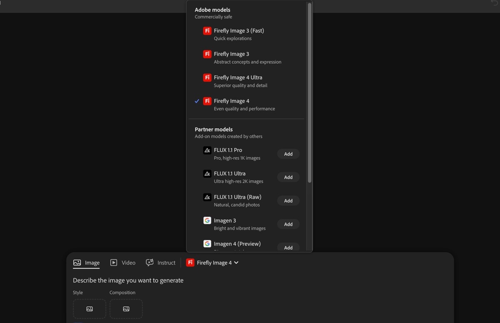Add the FLUX 1.1 Ultra (Raw) model
500x323 pixels.
pos(288,200)
